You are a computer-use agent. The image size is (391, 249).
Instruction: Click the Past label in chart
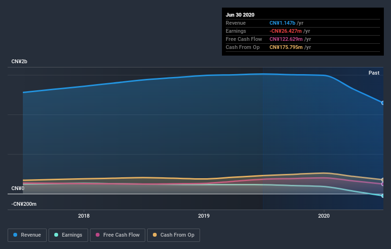(374, 73)
